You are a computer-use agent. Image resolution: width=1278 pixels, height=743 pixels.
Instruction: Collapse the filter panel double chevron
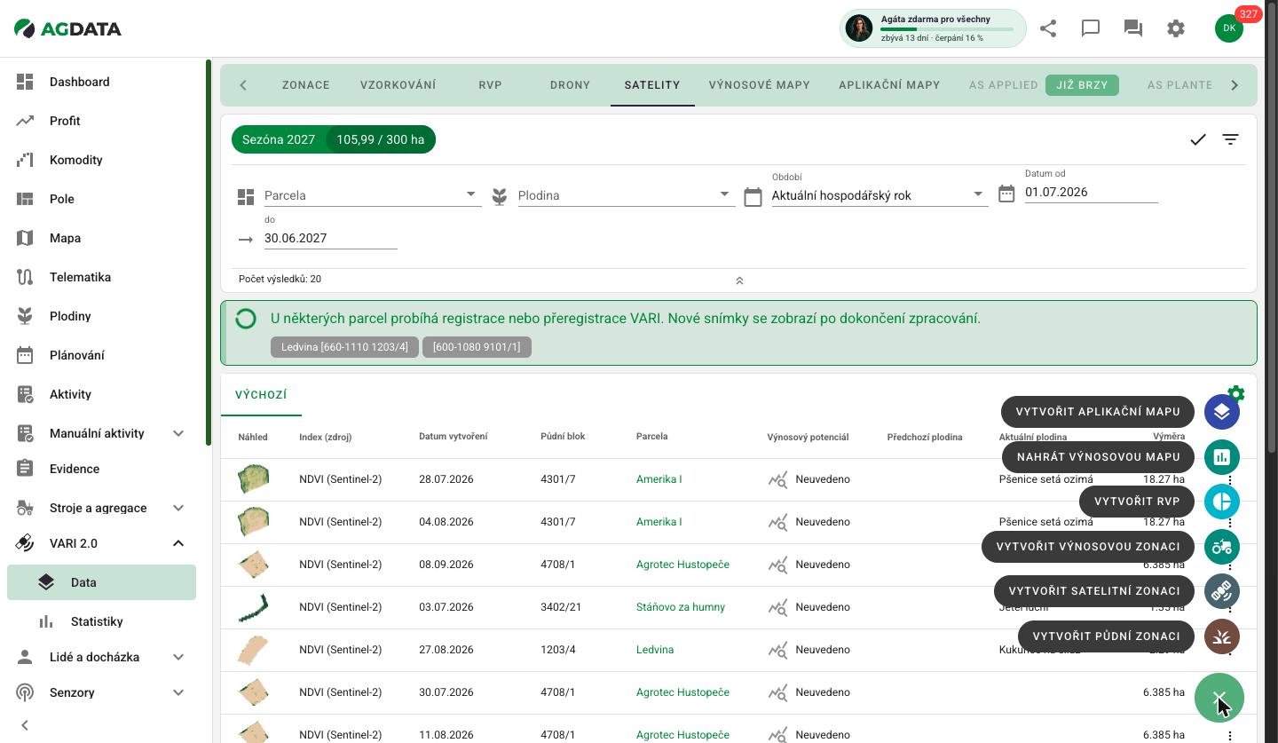coord(739,281)
